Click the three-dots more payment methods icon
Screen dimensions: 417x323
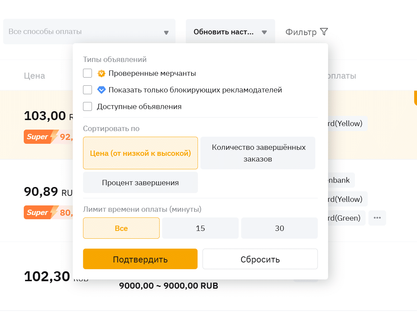point(377,218)
